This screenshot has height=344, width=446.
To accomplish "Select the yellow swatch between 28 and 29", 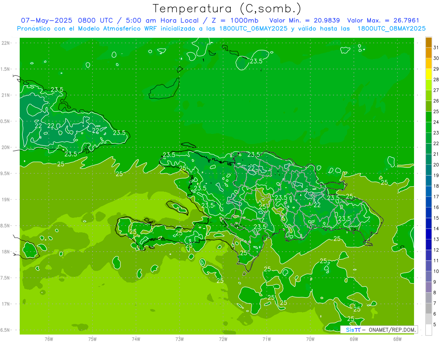I will pos(429,74).
